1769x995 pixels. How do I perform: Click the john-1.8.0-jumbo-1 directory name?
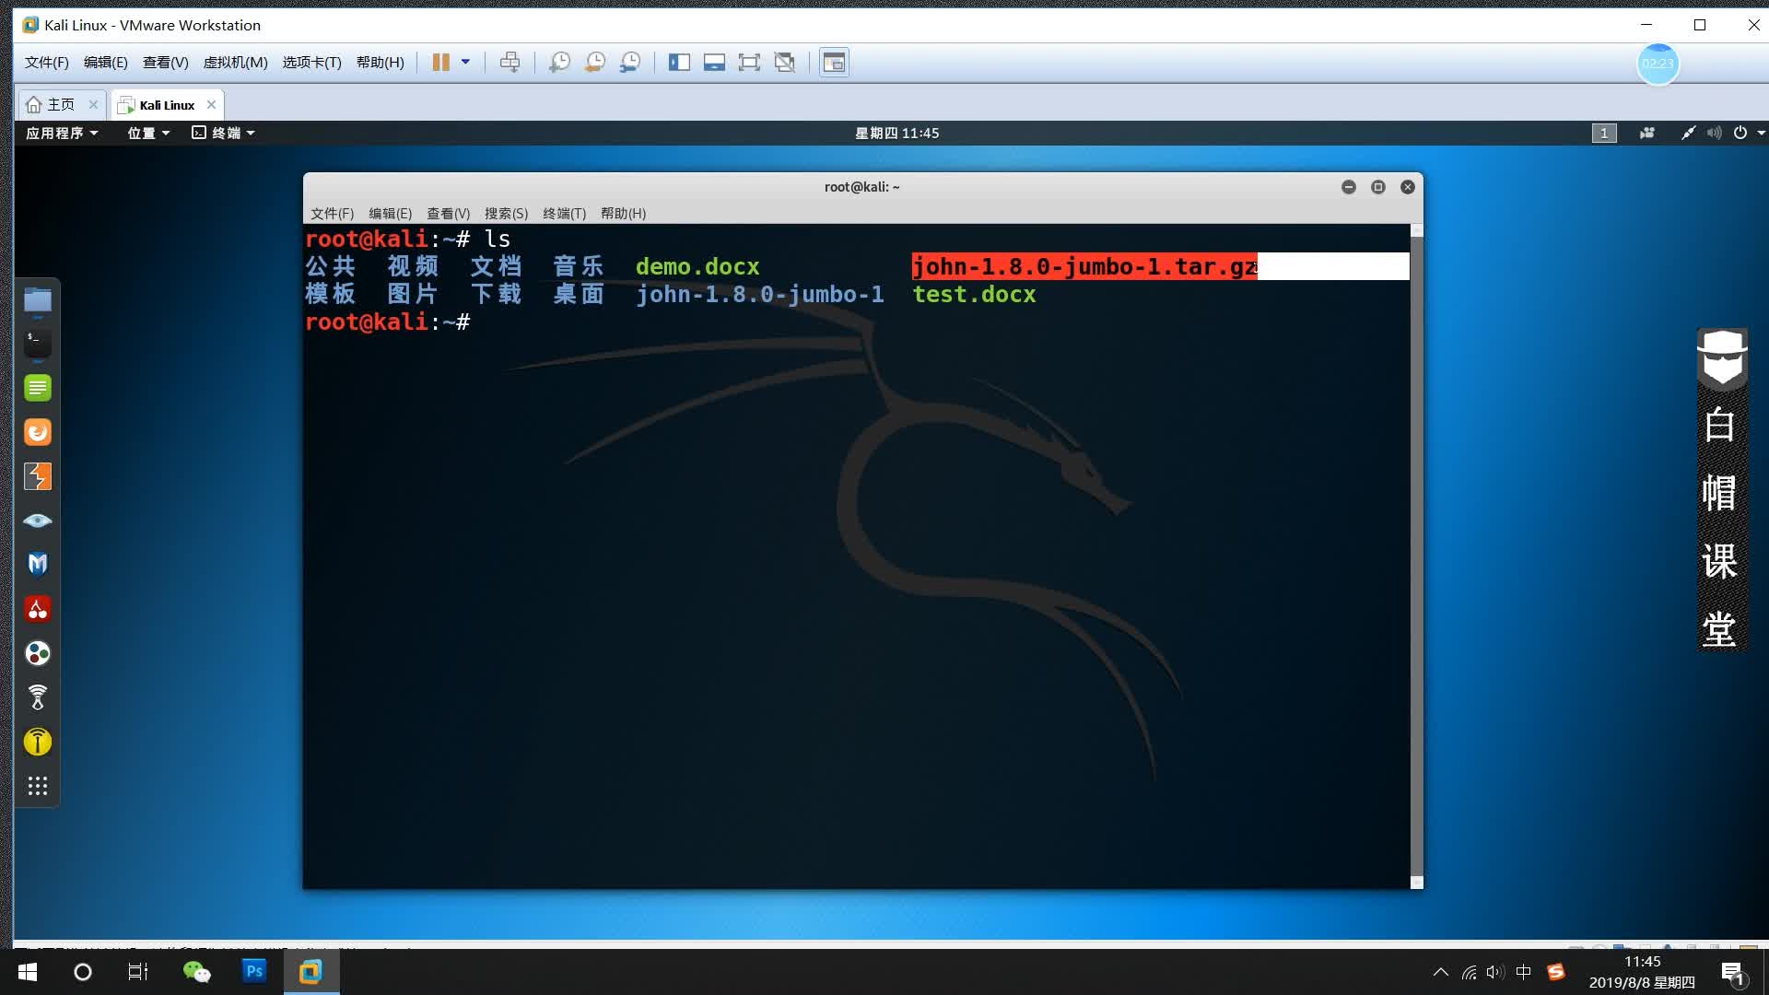[x=759, y=294]
